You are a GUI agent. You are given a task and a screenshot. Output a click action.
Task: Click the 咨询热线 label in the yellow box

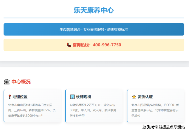tap(82, 45)
